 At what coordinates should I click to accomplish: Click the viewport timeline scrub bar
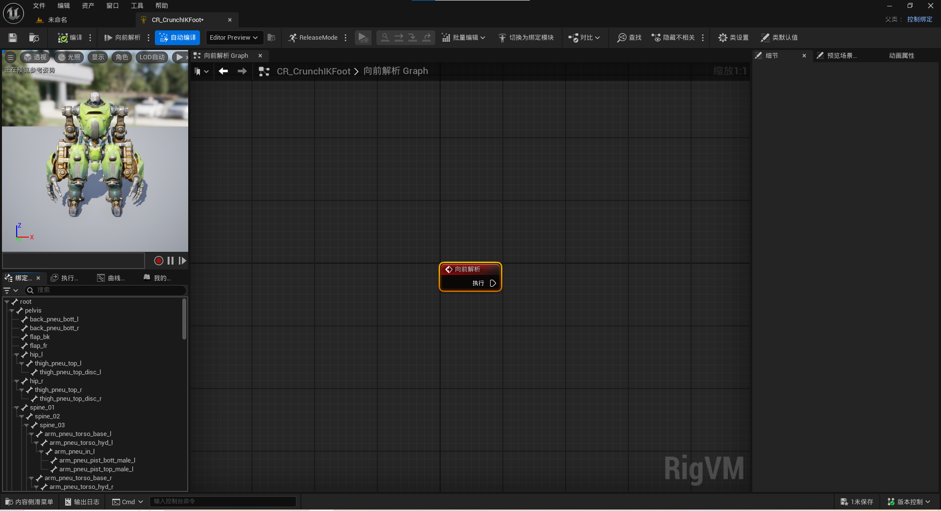point(74,261)
